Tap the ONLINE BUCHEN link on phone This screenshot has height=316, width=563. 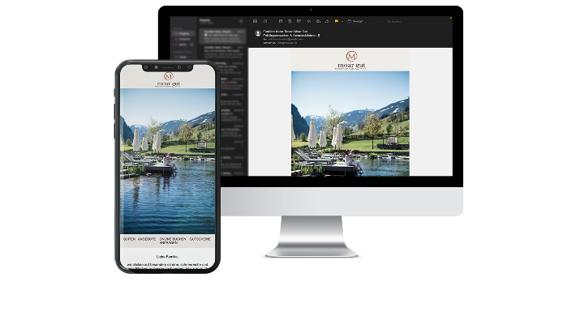tap(173, 239)
